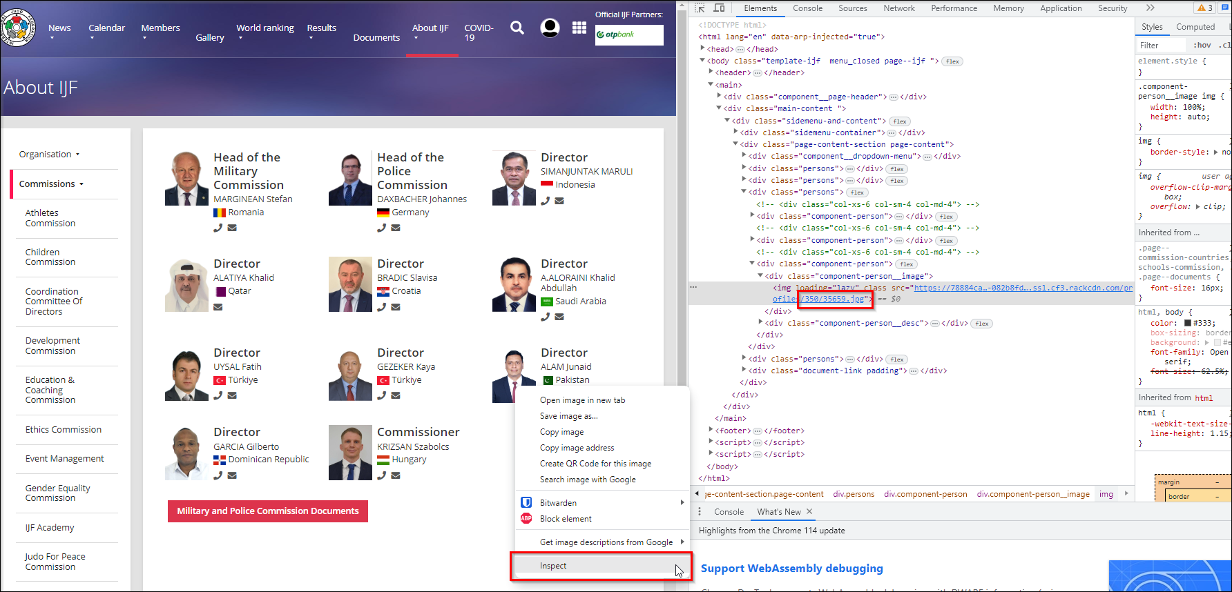Click the search magnifier icon in header

point(517,28)
